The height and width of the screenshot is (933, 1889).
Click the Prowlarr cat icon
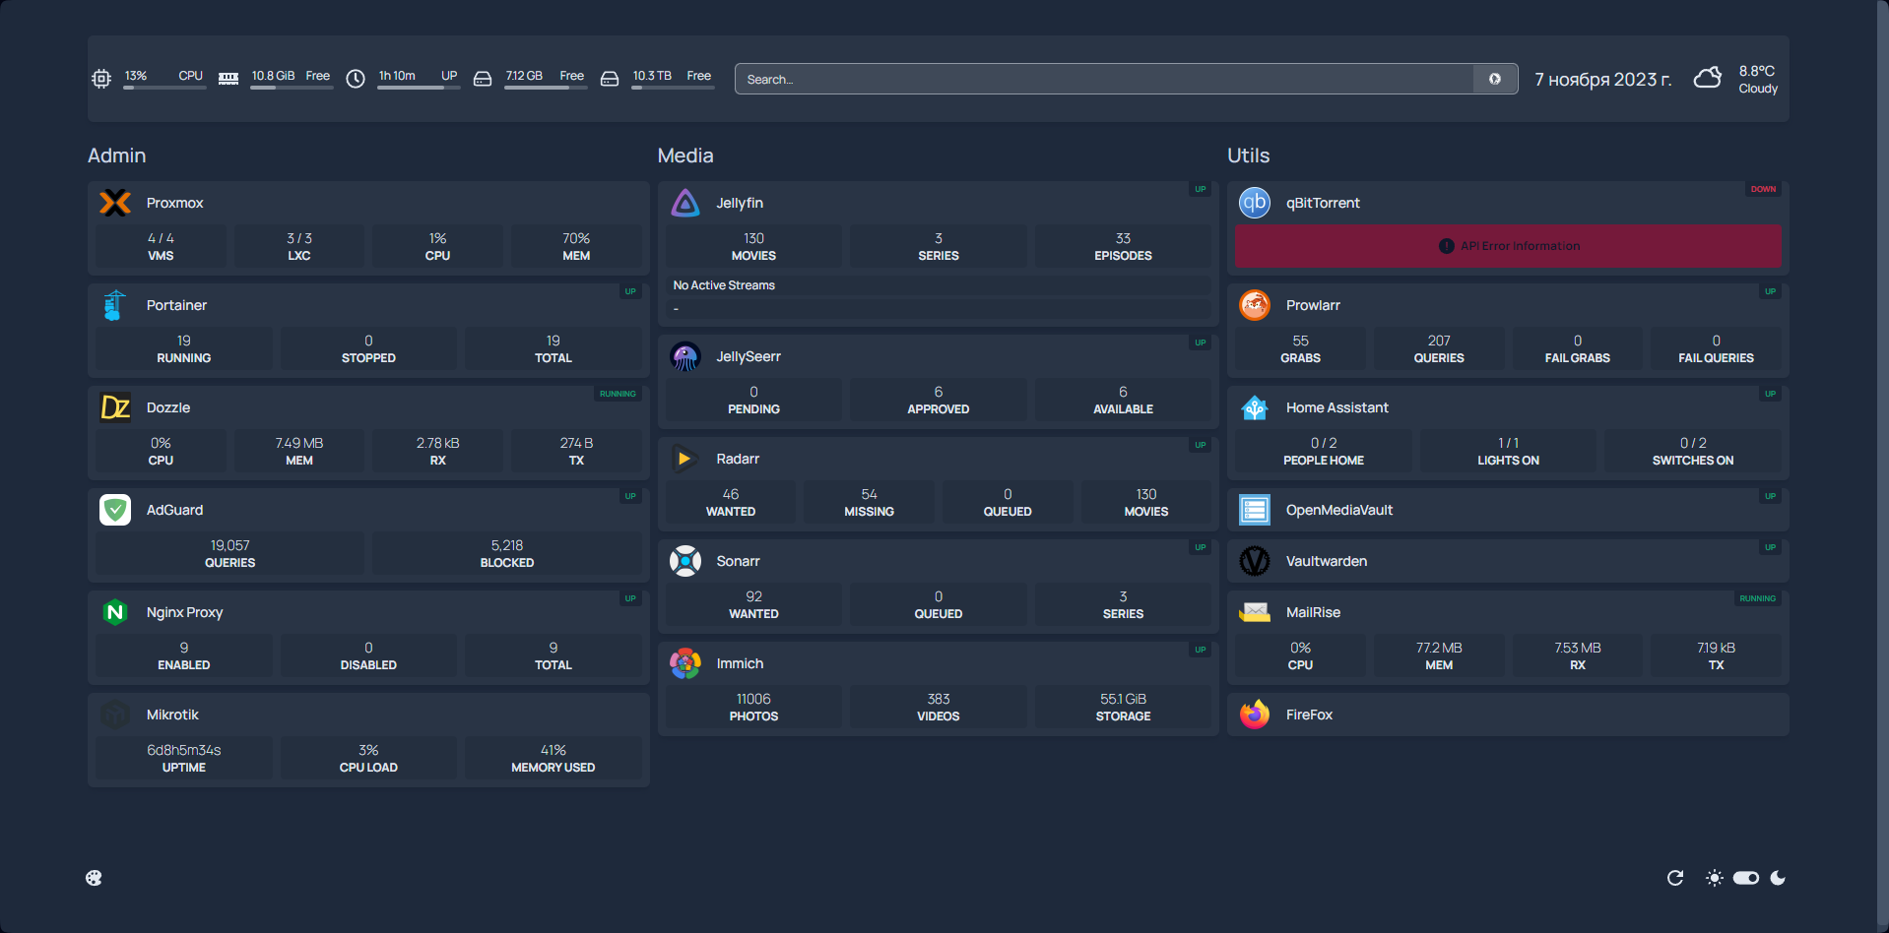(x=1255, y=305)
